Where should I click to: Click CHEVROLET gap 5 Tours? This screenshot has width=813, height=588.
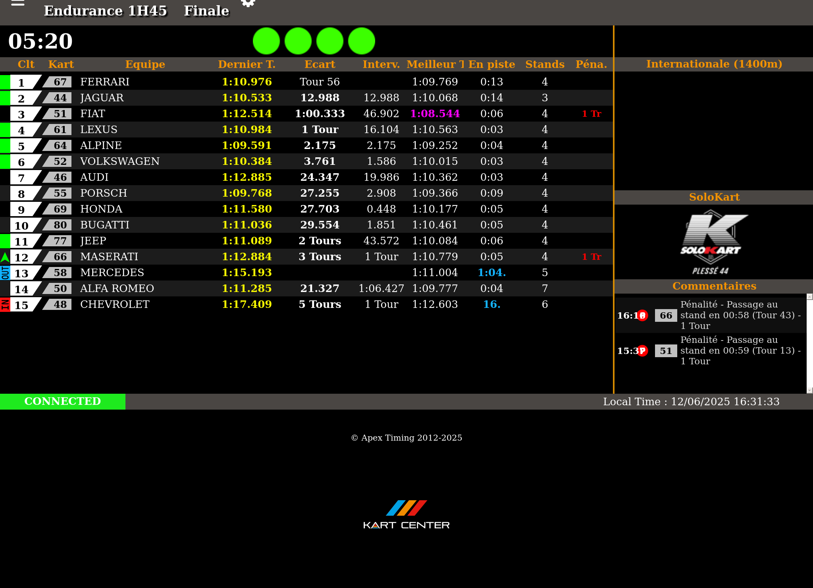coord(320,304)
